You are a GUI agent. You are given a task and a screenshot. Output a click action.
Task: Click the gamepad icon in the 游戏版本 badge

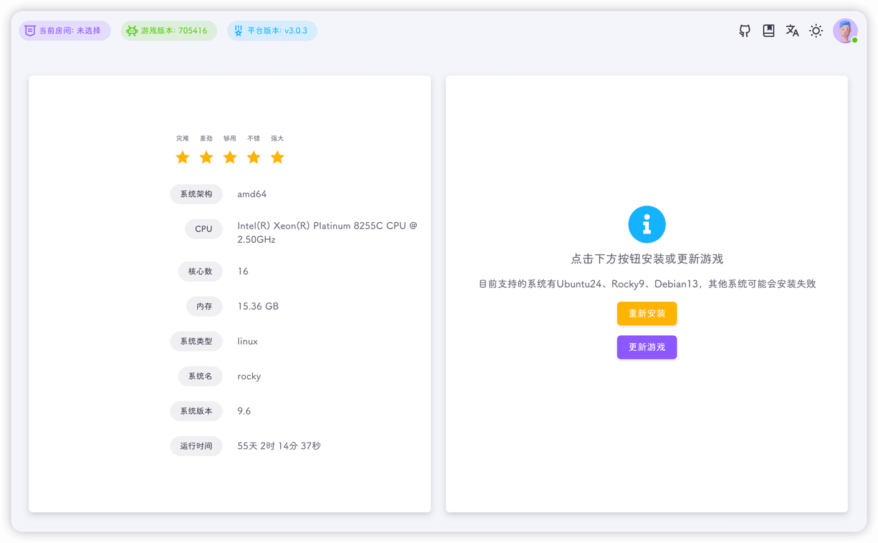[131, 30]
